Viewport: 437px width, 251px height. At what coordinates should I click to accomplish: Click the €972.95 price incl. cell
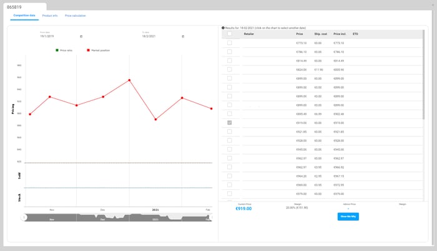(338, 185)
